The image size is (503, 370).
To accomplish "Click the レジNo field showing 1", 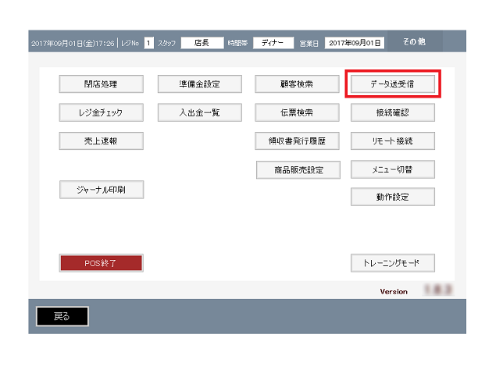I will tap(148, 43).
